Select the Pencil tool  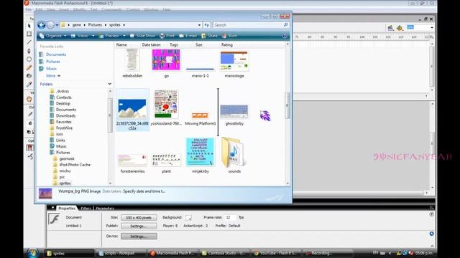[29, 67]
